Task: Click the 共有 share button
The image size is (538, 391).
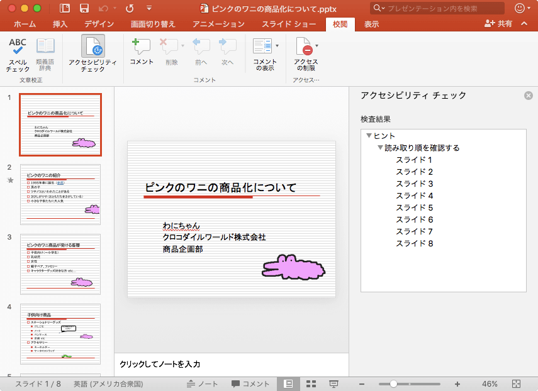Action: coord(498,24)
